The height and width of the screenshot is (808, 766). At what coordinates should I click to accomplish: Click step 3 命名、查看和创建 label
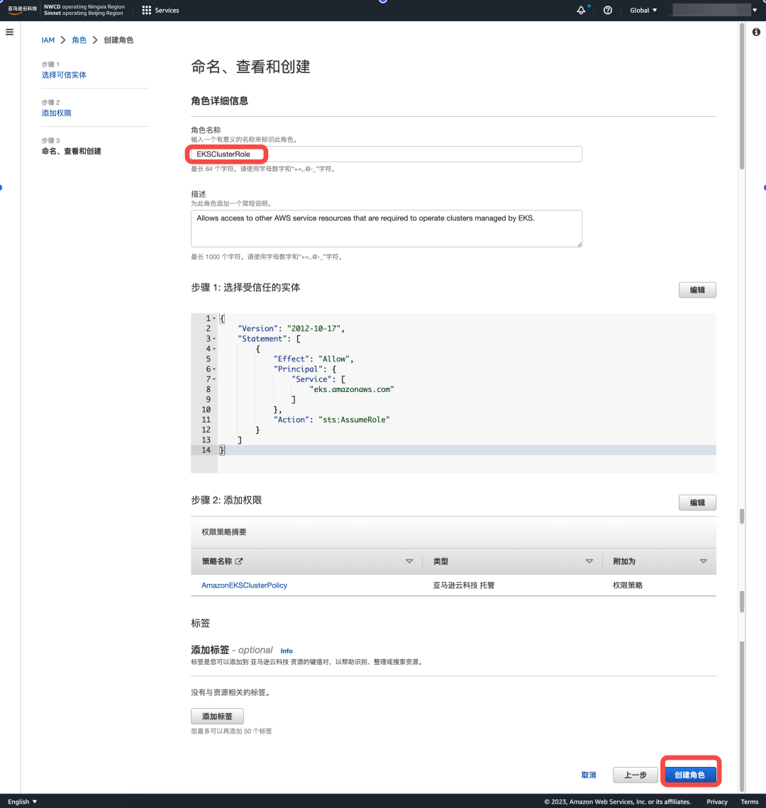71,151
